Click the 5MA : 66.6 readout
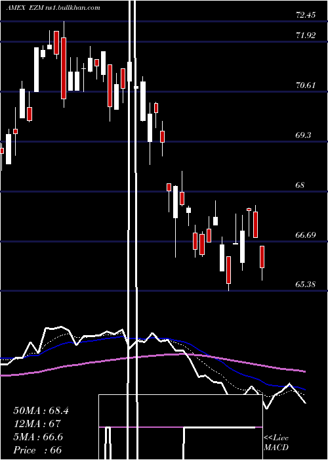Screen dimensions: 328x460 point(38,437)
